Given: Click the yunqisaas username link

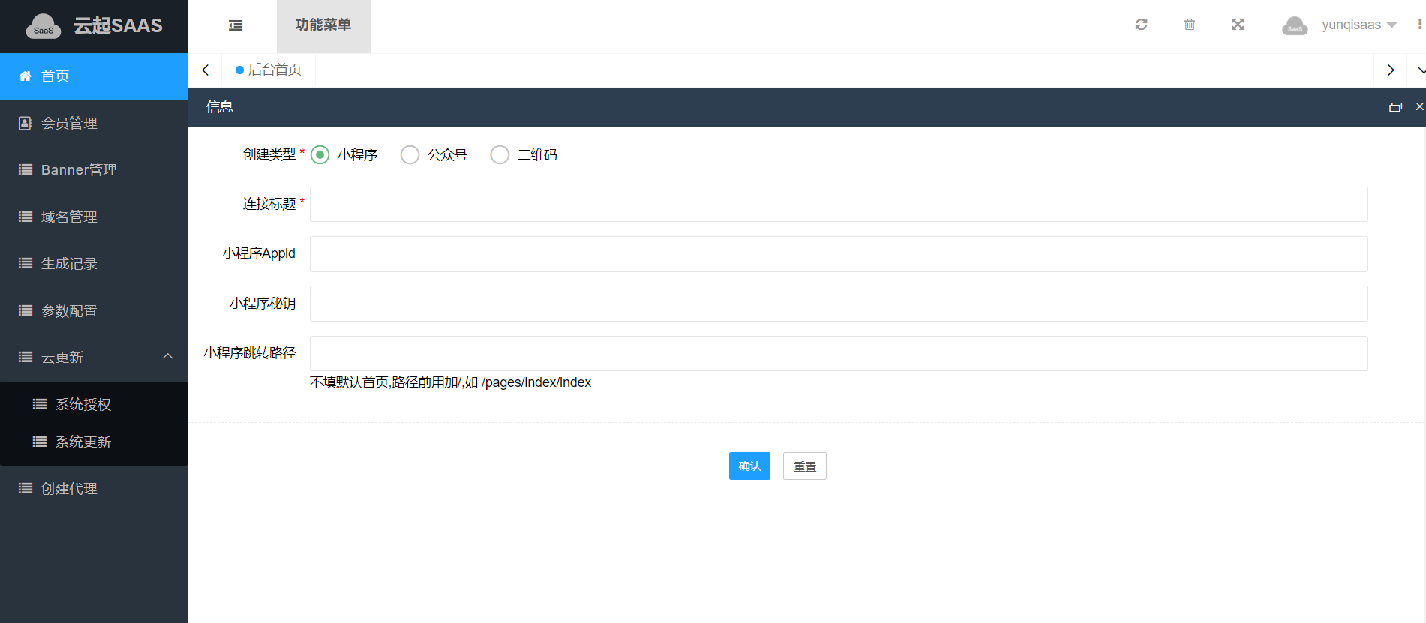Looking at the screenshot, I should 1351,25.
